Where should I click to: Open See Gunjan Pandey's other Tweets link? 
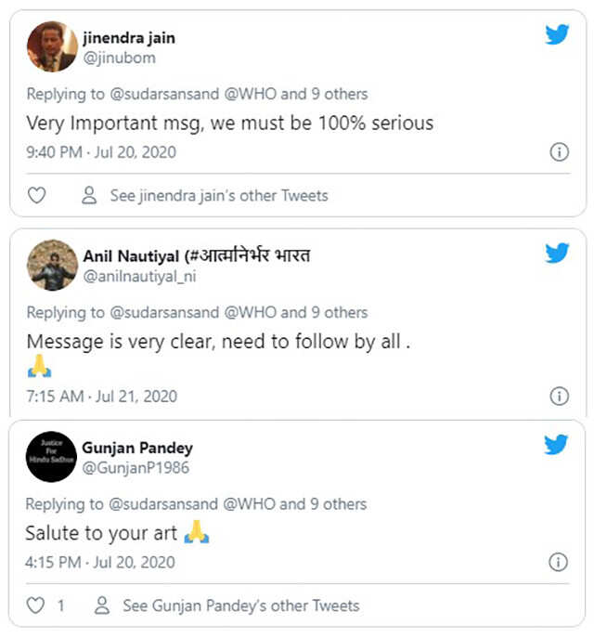pos(241,605)
